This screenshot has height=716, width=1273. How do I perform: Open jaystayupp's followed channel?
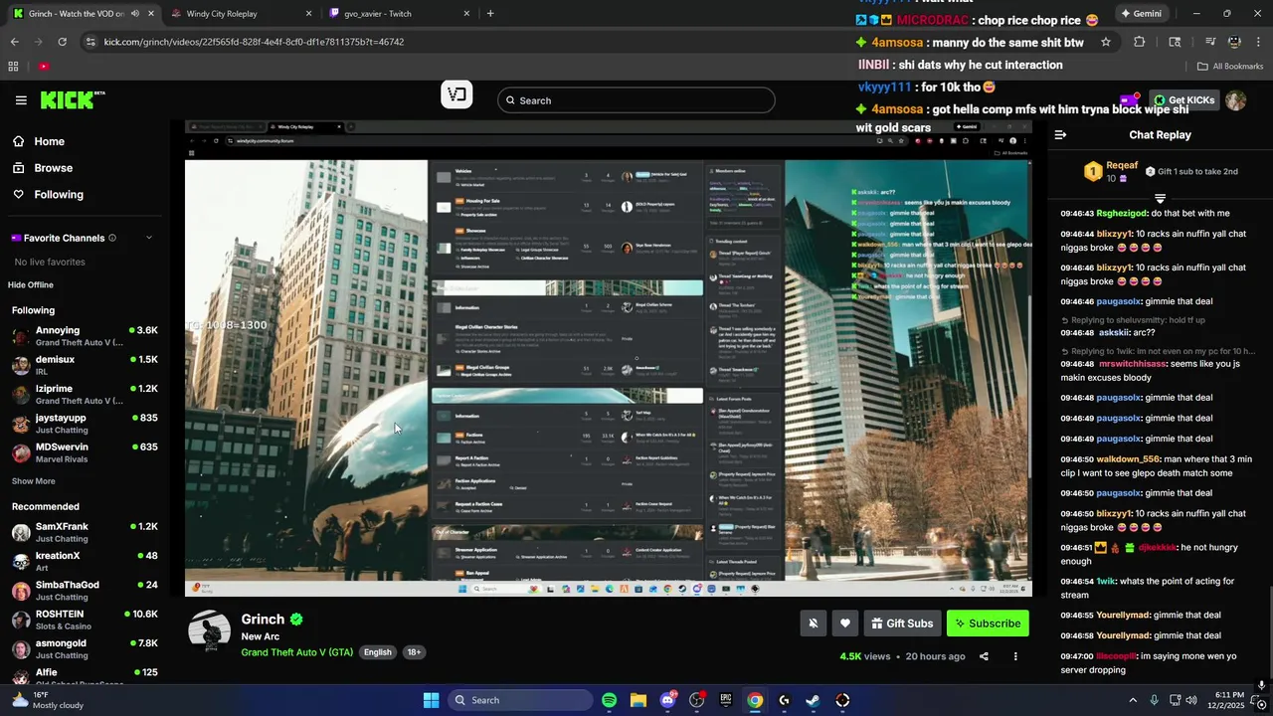pos(85,424)
